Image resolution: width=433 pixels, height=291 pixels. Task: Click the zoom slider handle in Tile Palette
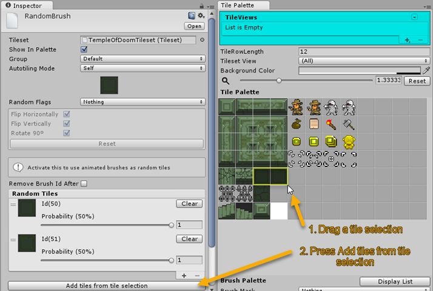279,80
